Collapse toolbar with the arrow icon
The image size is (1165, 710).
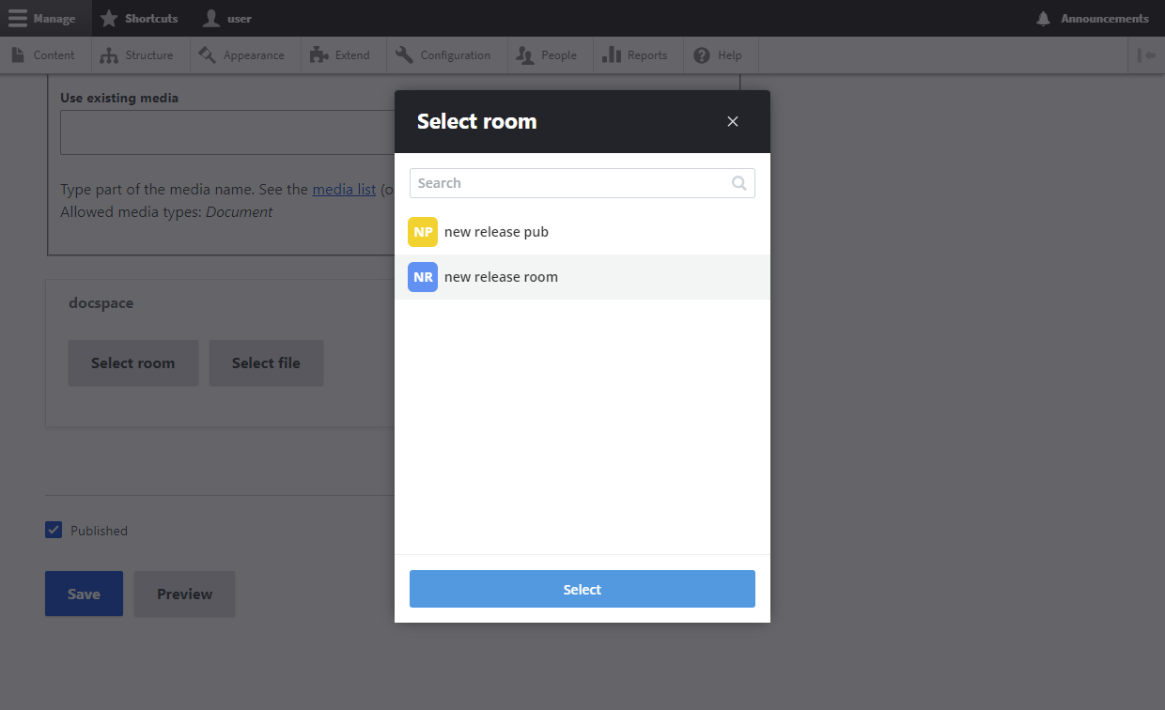coord(1146,55)
